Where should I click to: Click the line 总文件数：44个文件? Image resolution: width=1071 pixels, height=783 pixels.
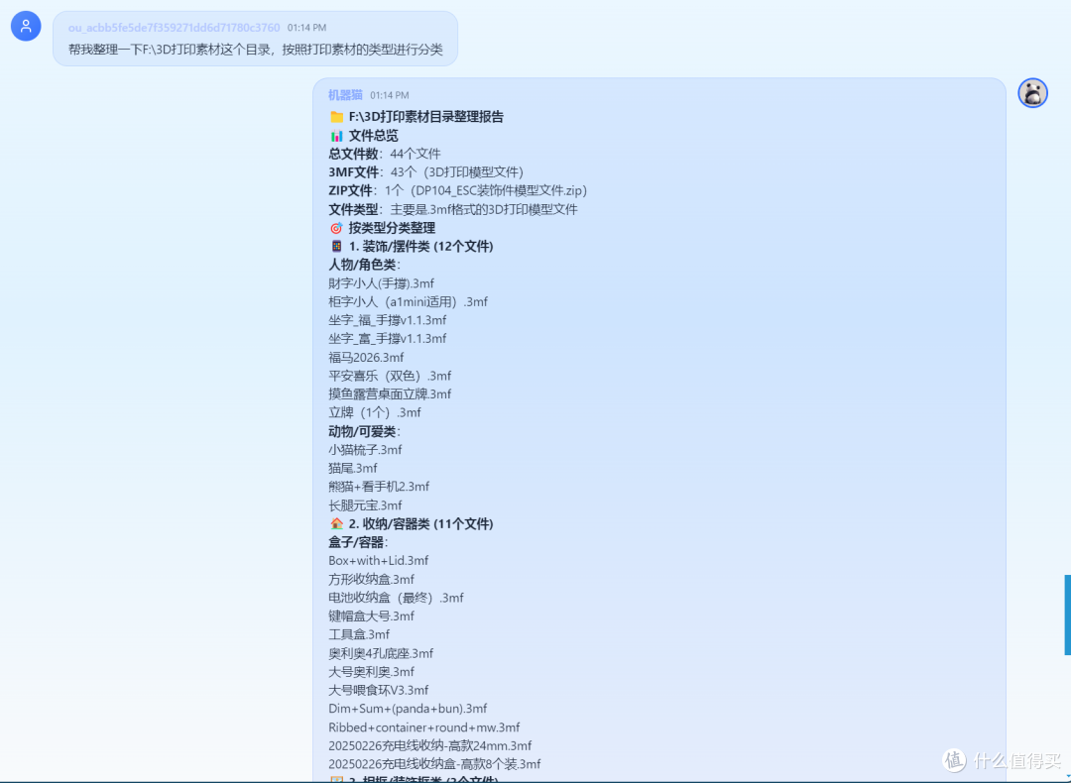[x=385, y=154]
